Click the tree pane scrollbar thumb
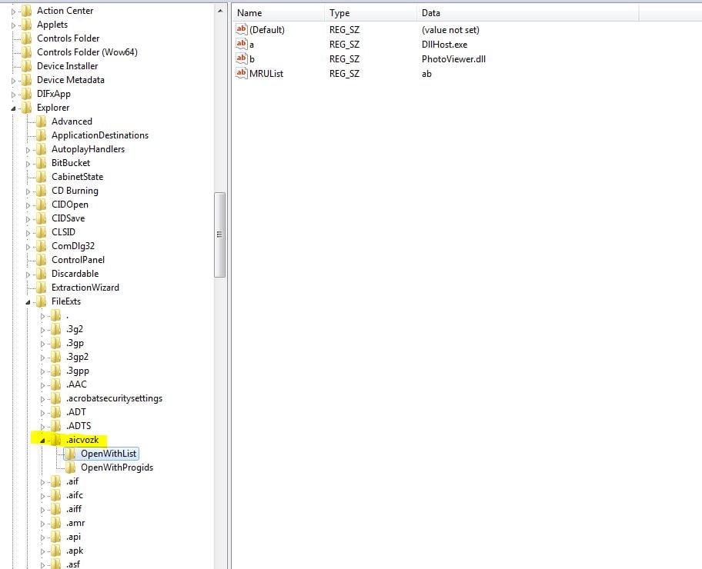This screenshot has height=569, width=702. coord(220,235)
